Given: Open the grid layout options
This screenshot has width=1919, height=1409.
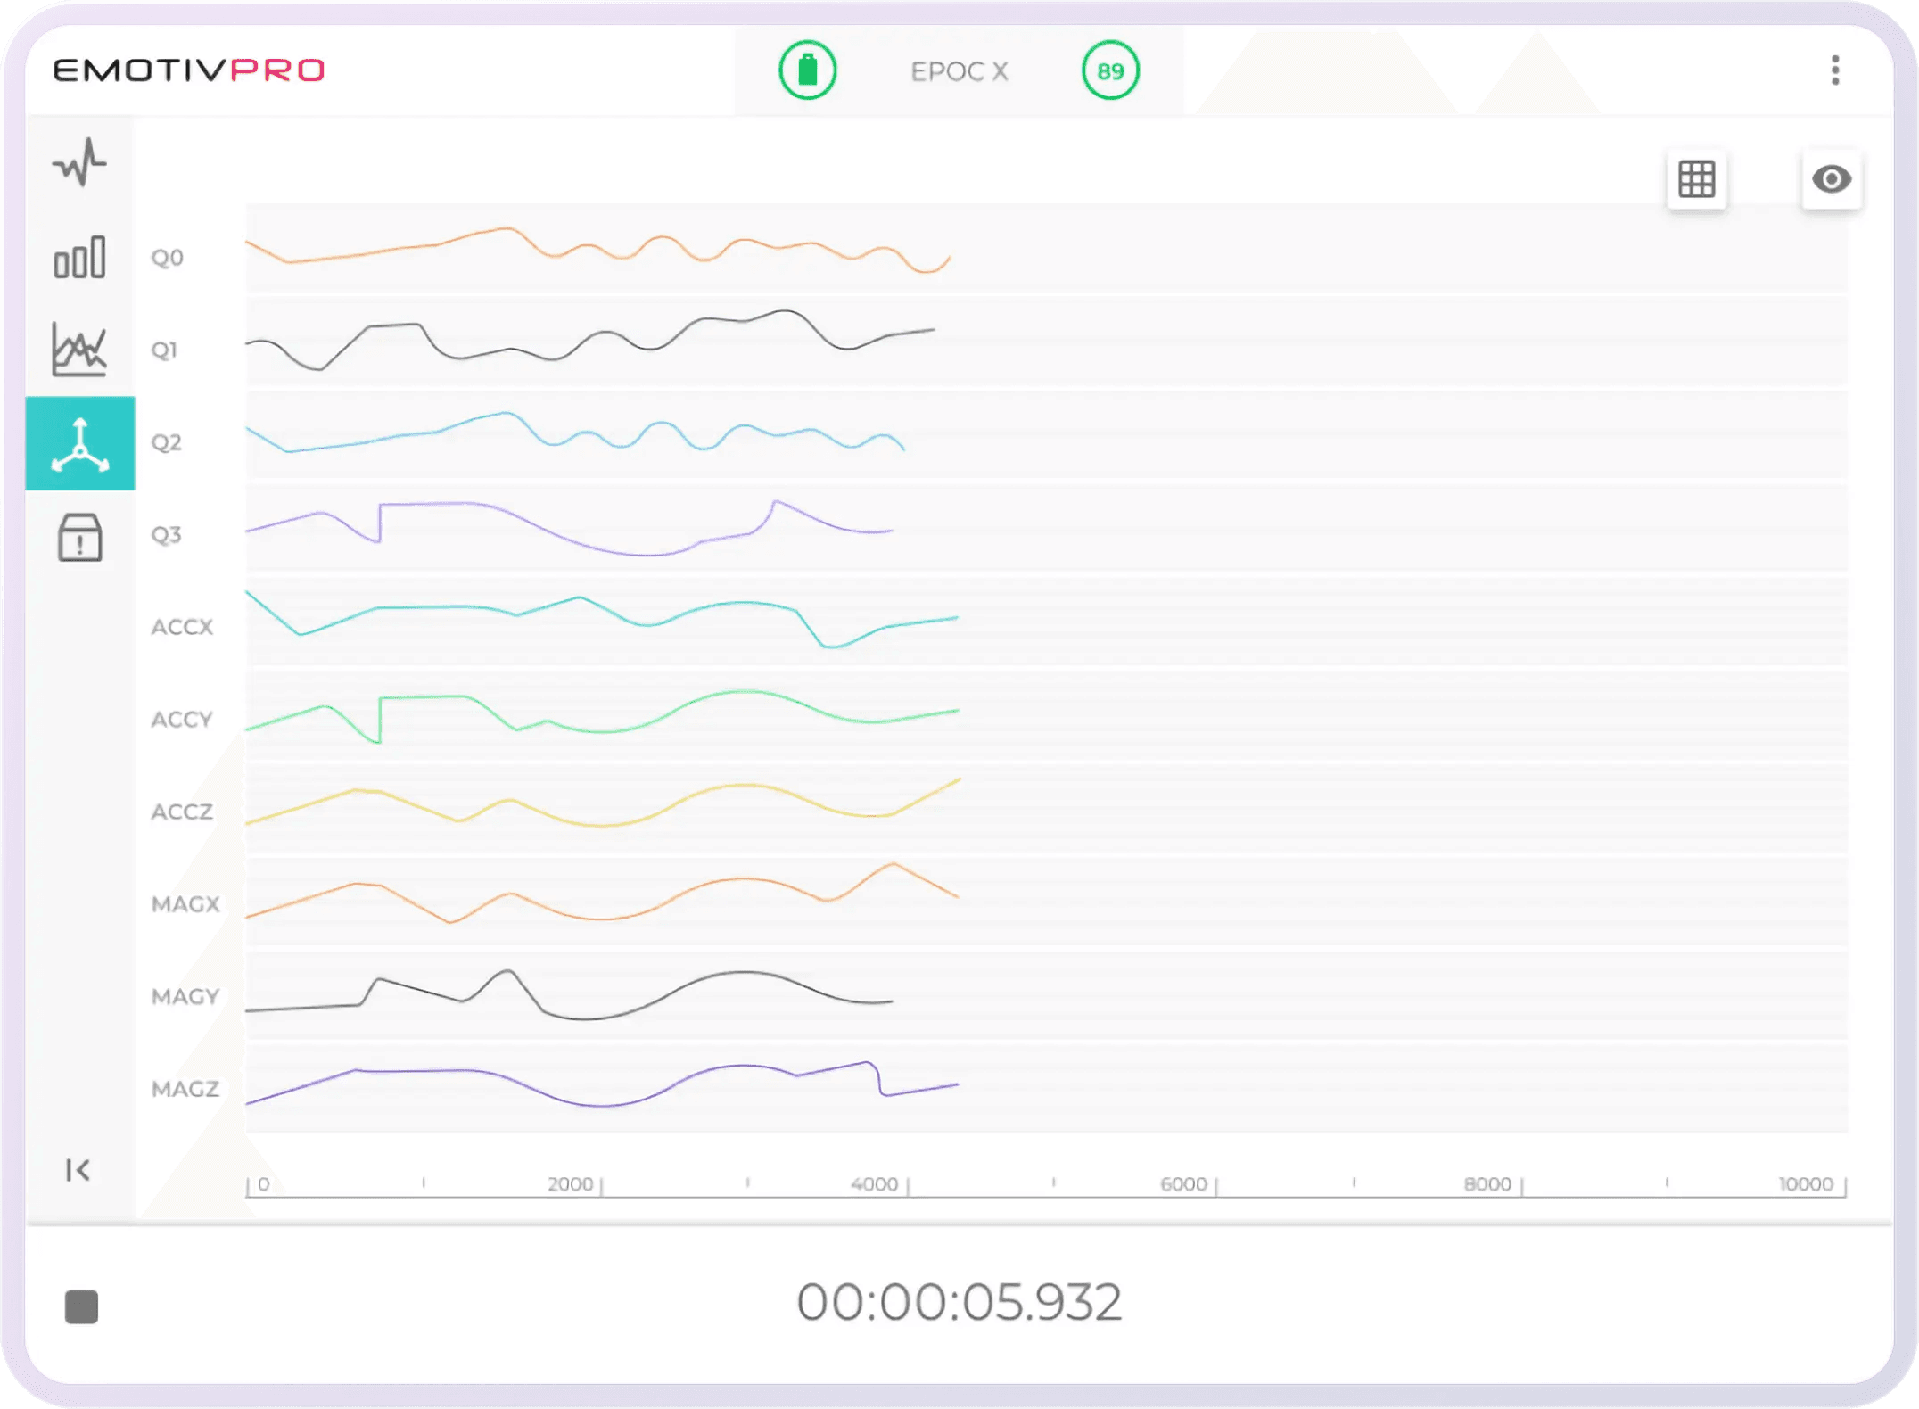Looking at the screenshot, I should [1696, 179].
